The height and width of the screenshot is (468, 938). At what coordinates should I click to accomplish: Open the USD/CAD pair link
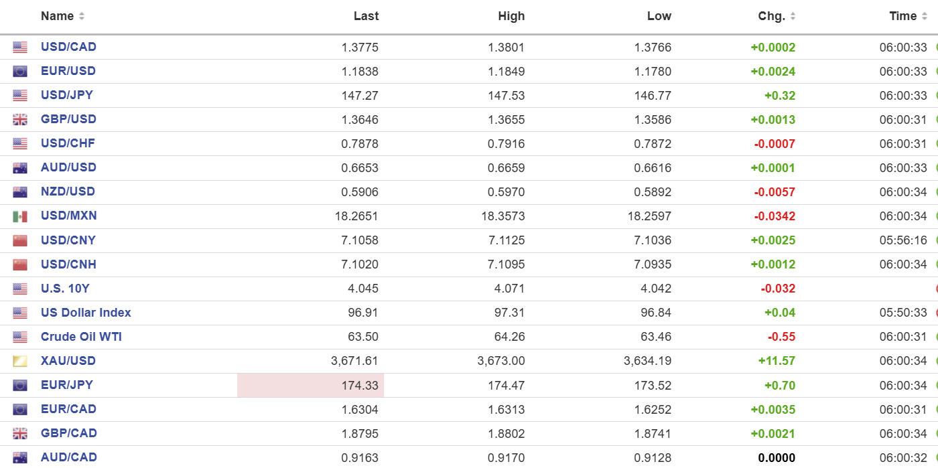pos(68,47)
